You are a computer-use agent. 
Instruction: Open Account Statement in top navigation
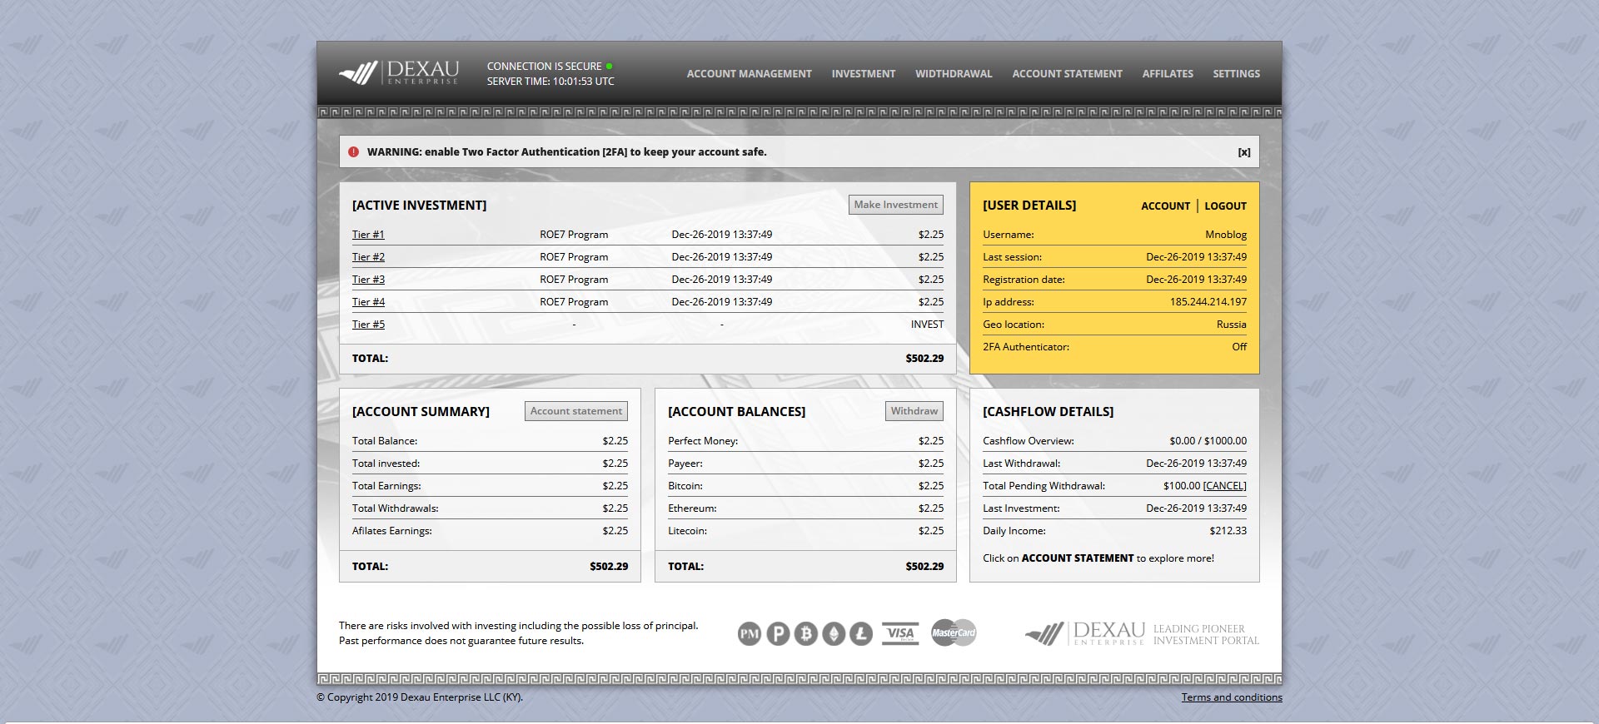(1067, 73)
